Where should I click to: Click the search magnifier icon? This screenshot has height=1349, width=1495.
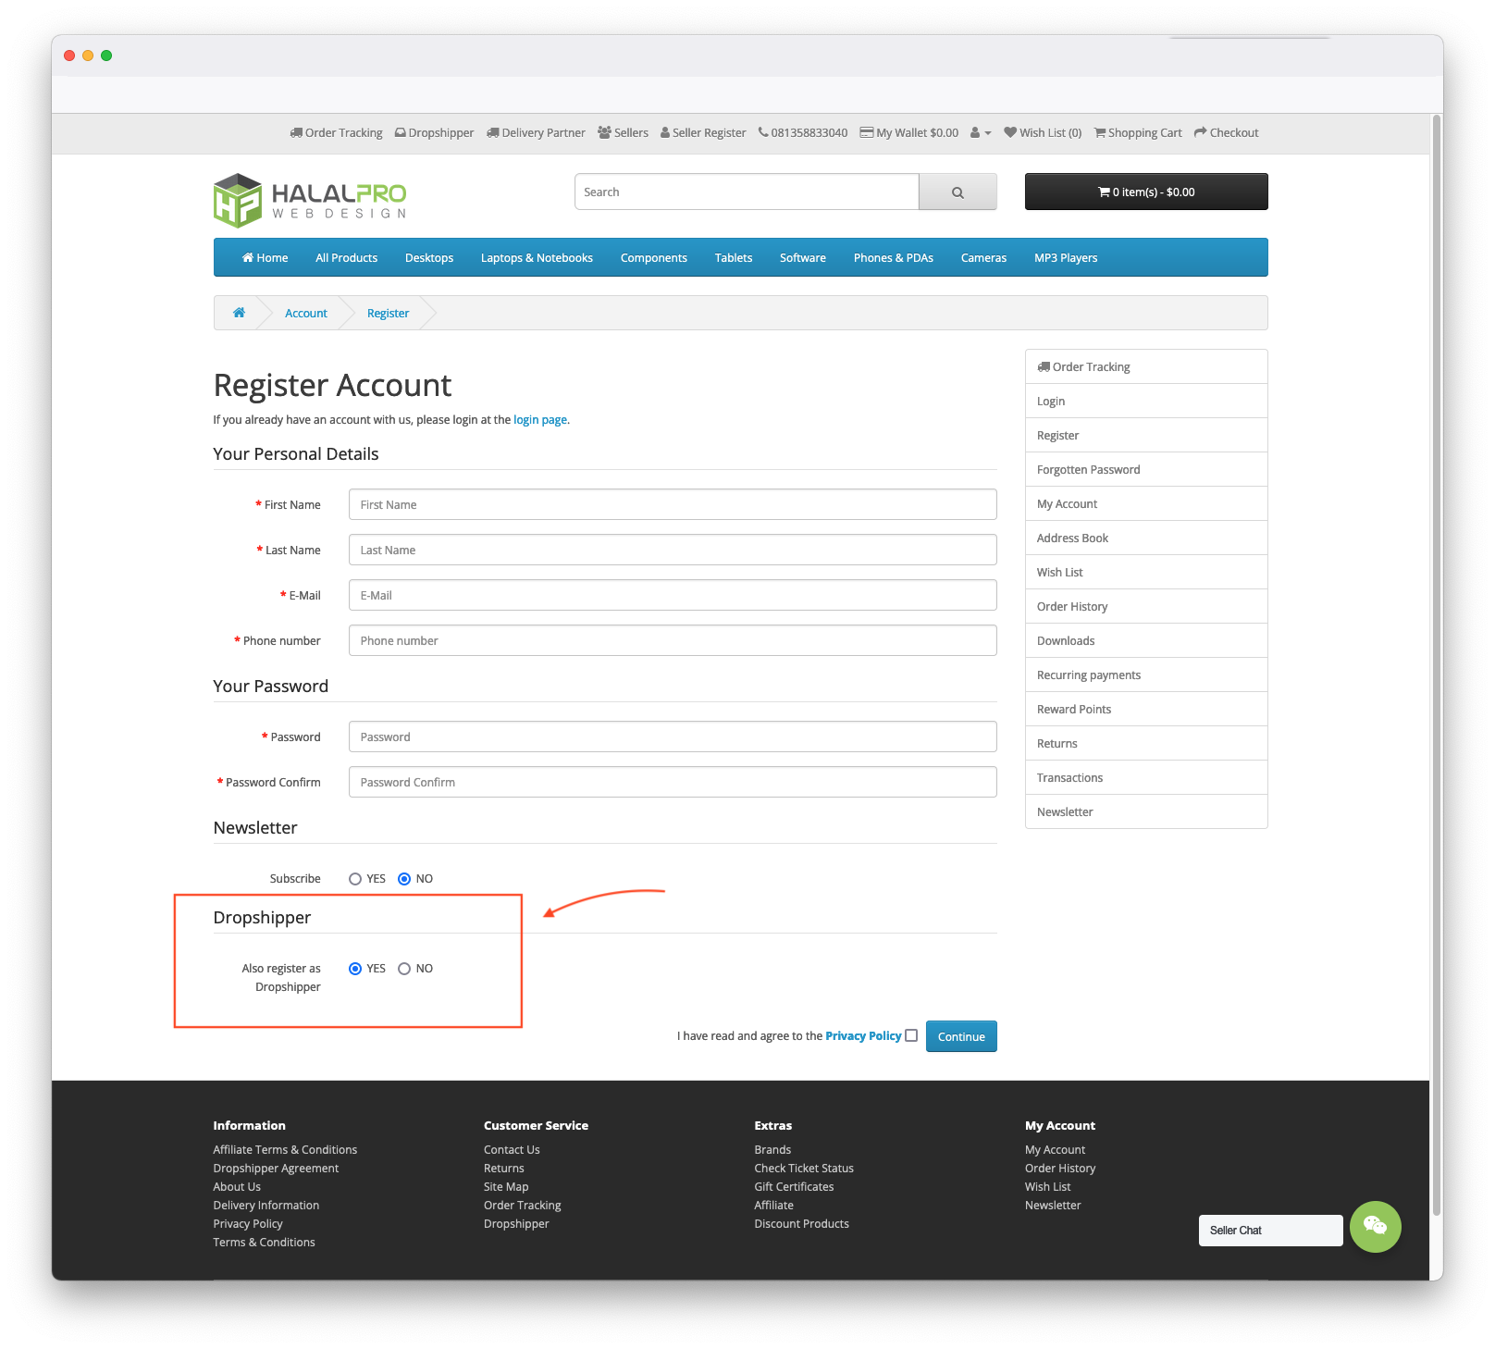[x=957, y=192]
